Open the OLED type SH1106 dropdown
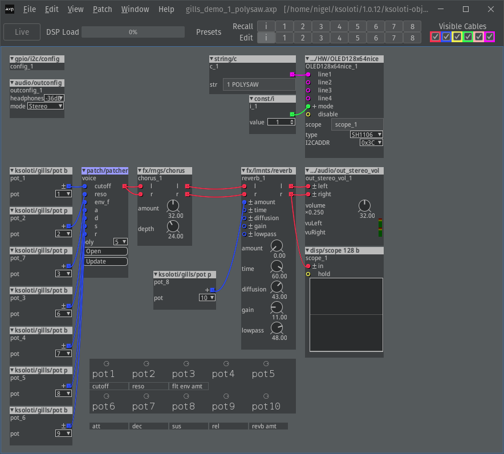The image size is (504, 454). click(367, 135)
